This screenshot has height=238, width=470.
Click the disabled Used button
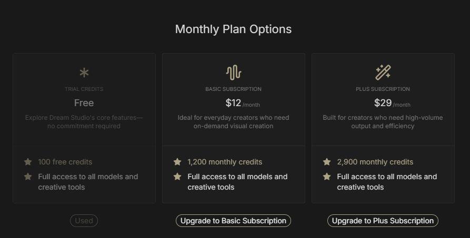84,221
